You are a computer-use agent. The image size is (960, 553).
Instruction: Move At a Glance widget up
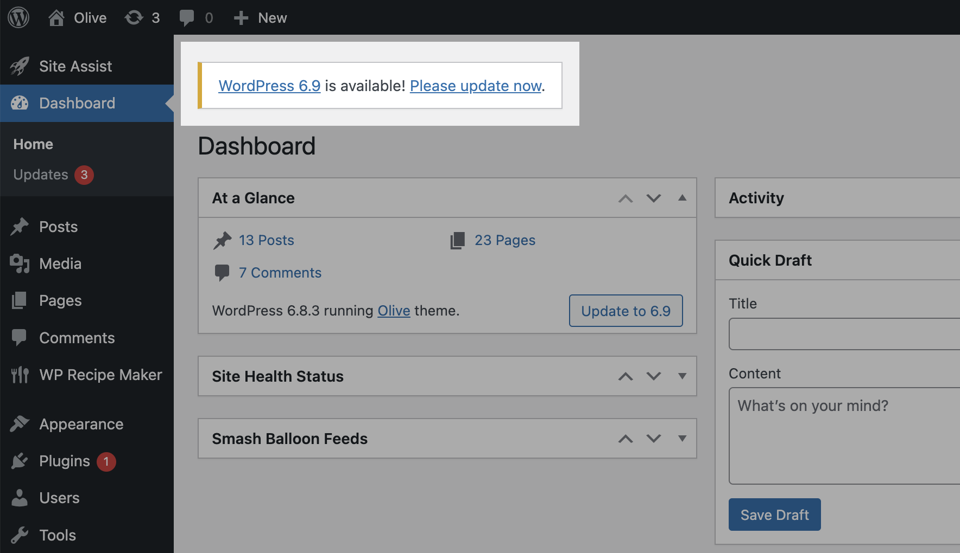pyautogui.click(x=626, y=198)
